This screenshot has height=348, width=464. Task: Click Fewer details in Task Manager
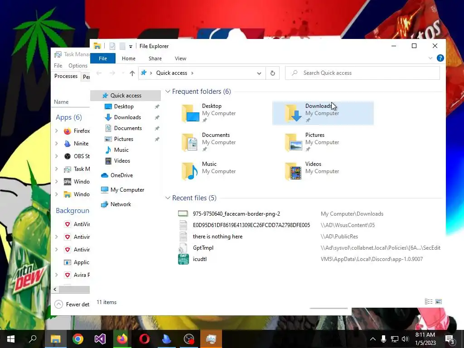[x=72, y=304]
